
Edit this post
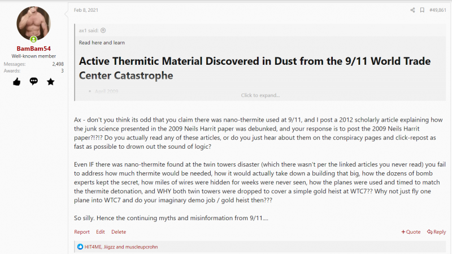click(101, 232)
